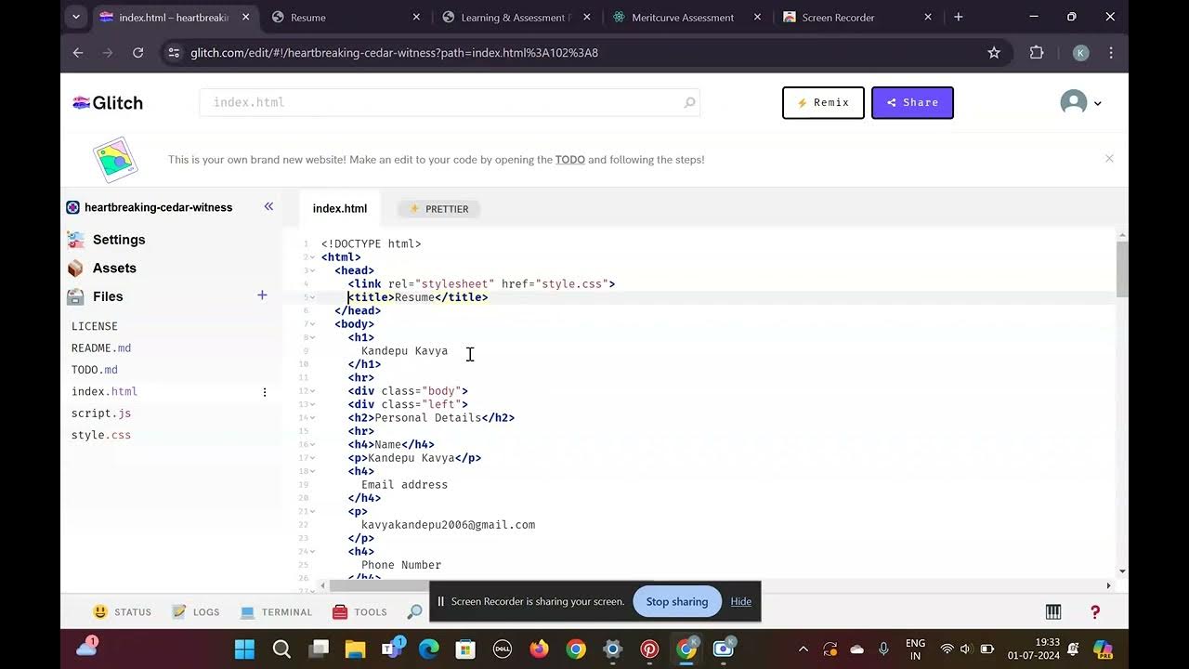Open Windows taskbar search
Viewport: 1189px width, 669px height.
pyautogui.click(x=281, y=649)
